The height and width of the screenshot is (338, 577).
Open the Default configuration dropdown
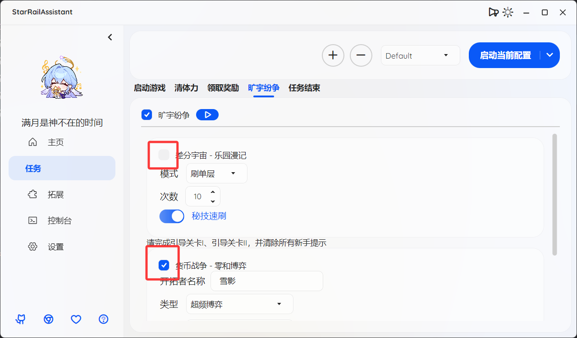420,55
